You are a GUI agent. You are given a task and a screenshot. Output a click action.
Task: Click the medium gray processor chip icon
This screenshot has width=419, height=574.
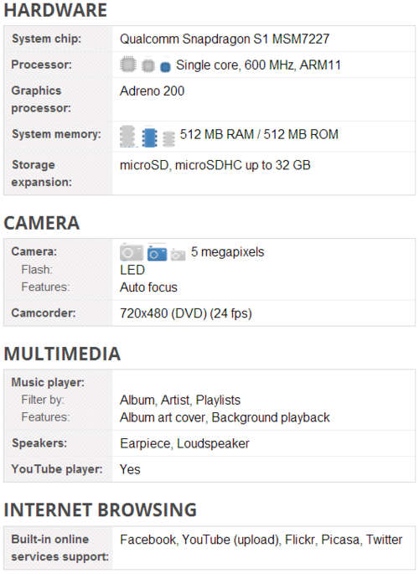coord(148,65)
